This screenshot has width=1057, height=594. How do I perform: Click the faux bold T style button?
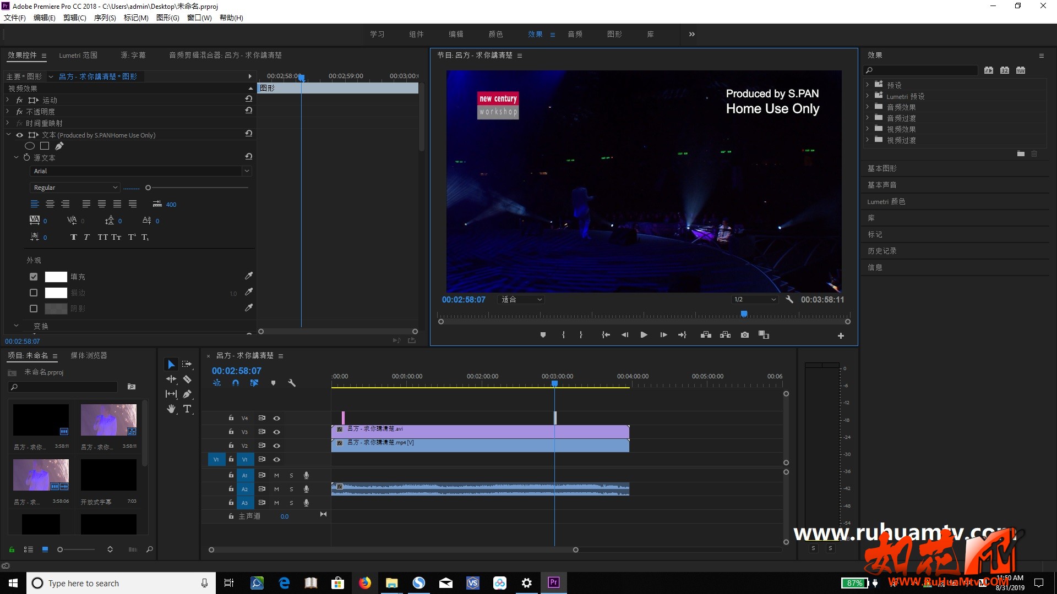[x=74, y=237]
